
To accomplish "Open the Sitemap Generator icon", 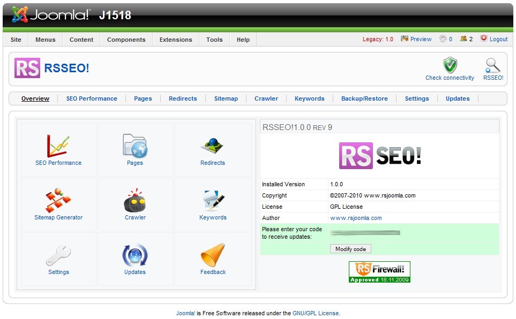I will tap(58, 200).
